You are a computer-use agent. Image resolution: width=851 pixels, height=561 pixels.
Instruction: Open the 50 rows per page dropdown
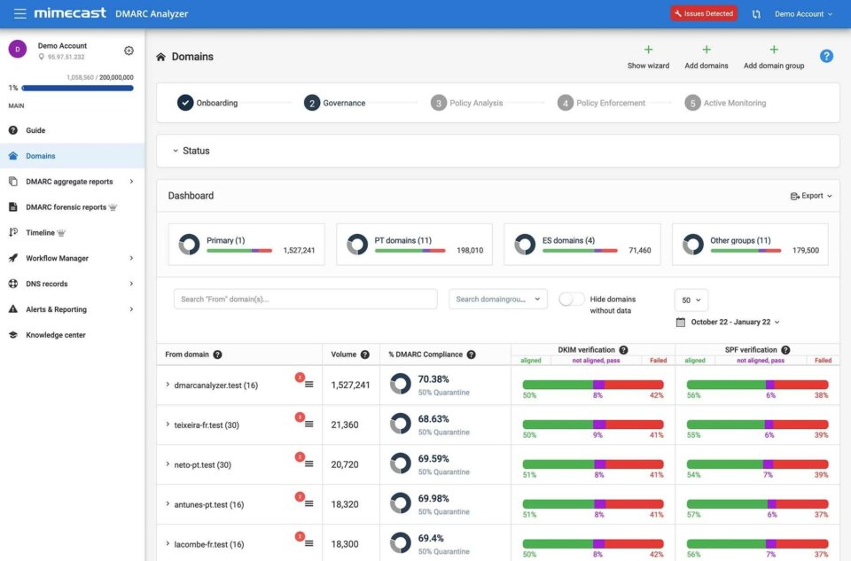coord(691,300)
